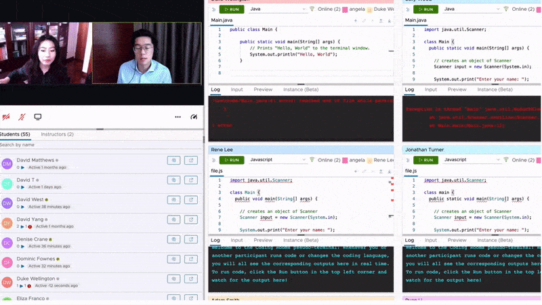Open David T's workspace externally

(191, 180)
